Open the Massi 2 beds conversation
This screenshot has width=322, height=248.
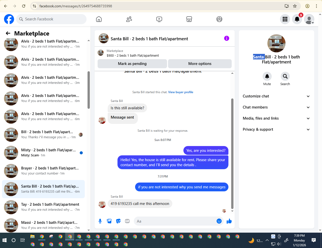click(x=43, y=225)
